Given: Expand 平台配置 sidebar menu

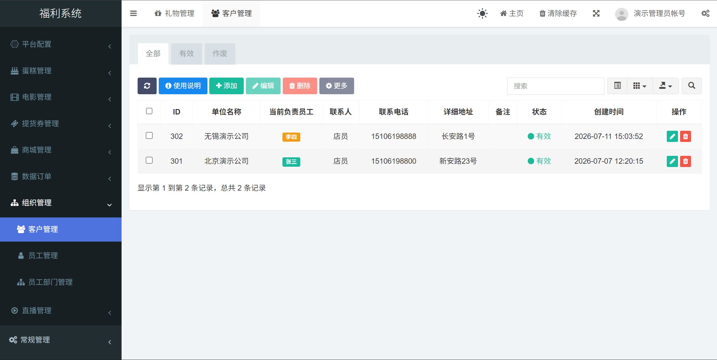Looking at the screenshot, I should [61, 44].
